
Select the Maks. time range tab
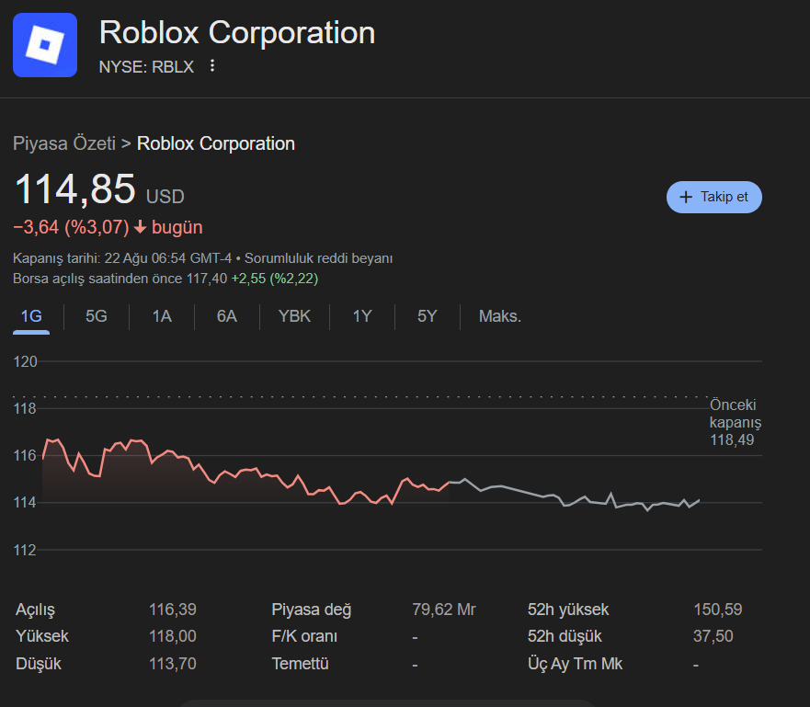499,316
